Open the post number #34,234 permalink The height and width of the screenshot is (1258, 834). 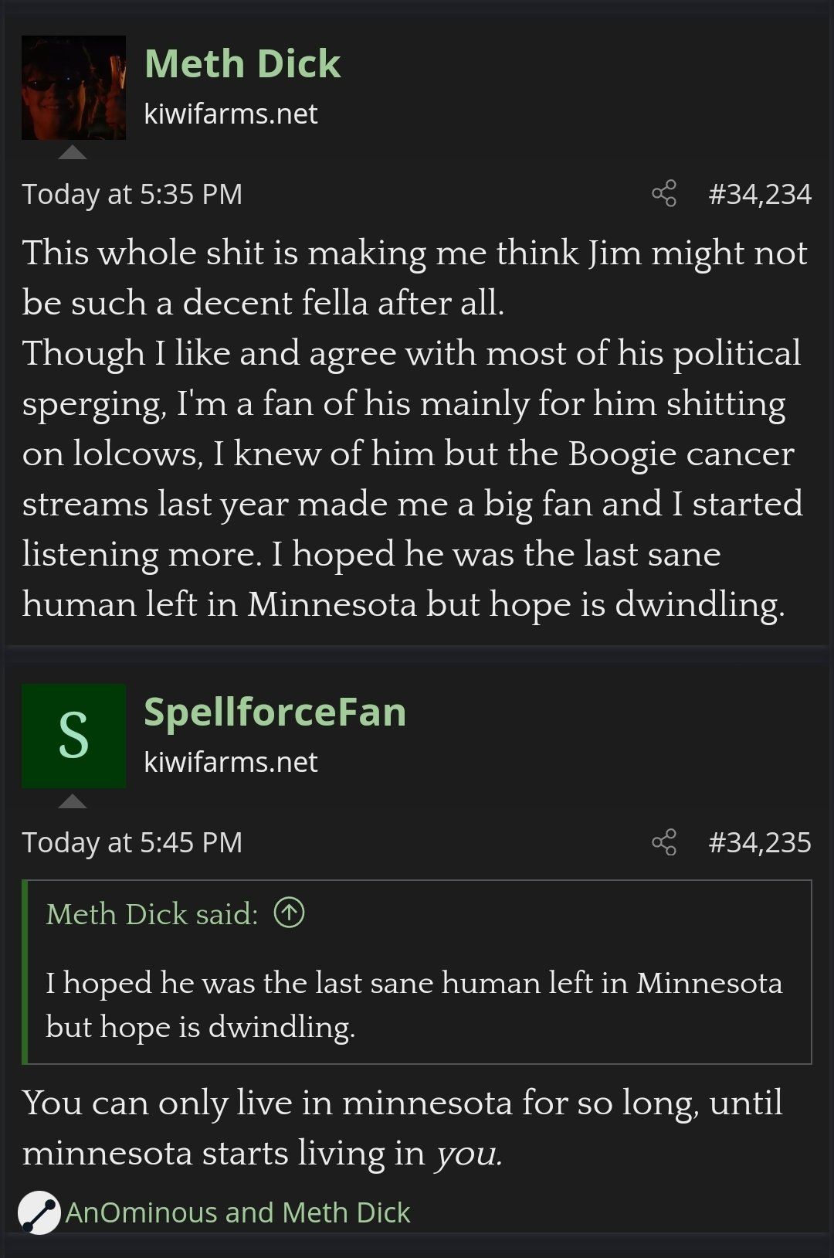pos(760,194)
